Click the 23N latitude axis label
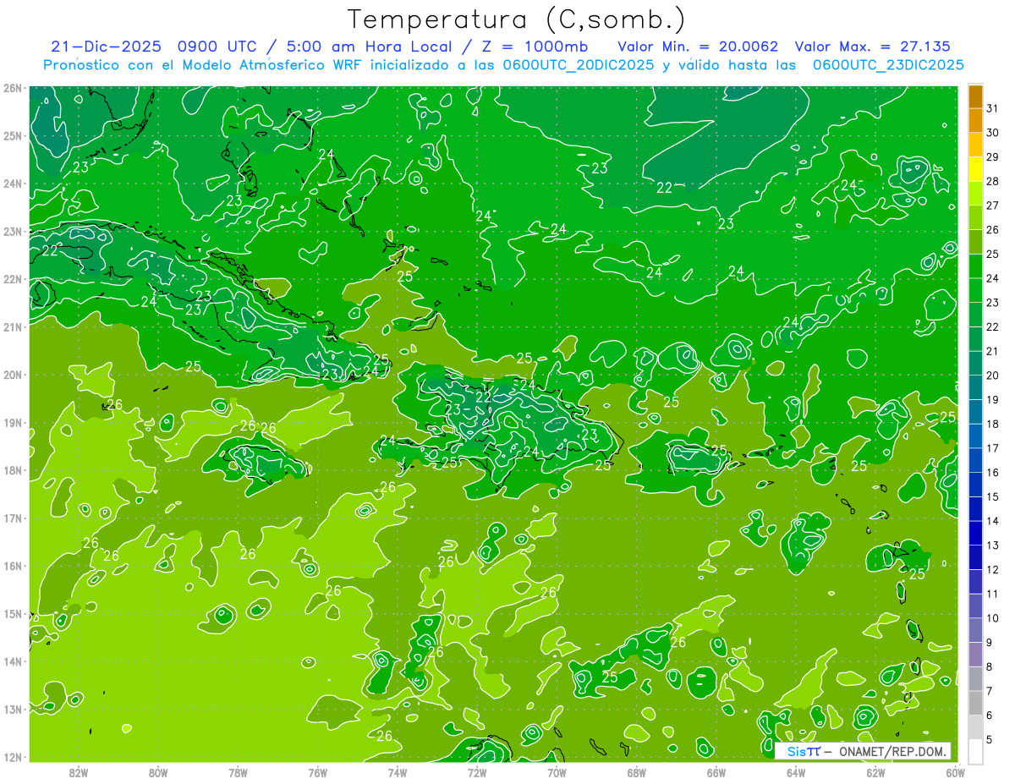This screenshot has height=784, width=1015. (x=13, y=231)
